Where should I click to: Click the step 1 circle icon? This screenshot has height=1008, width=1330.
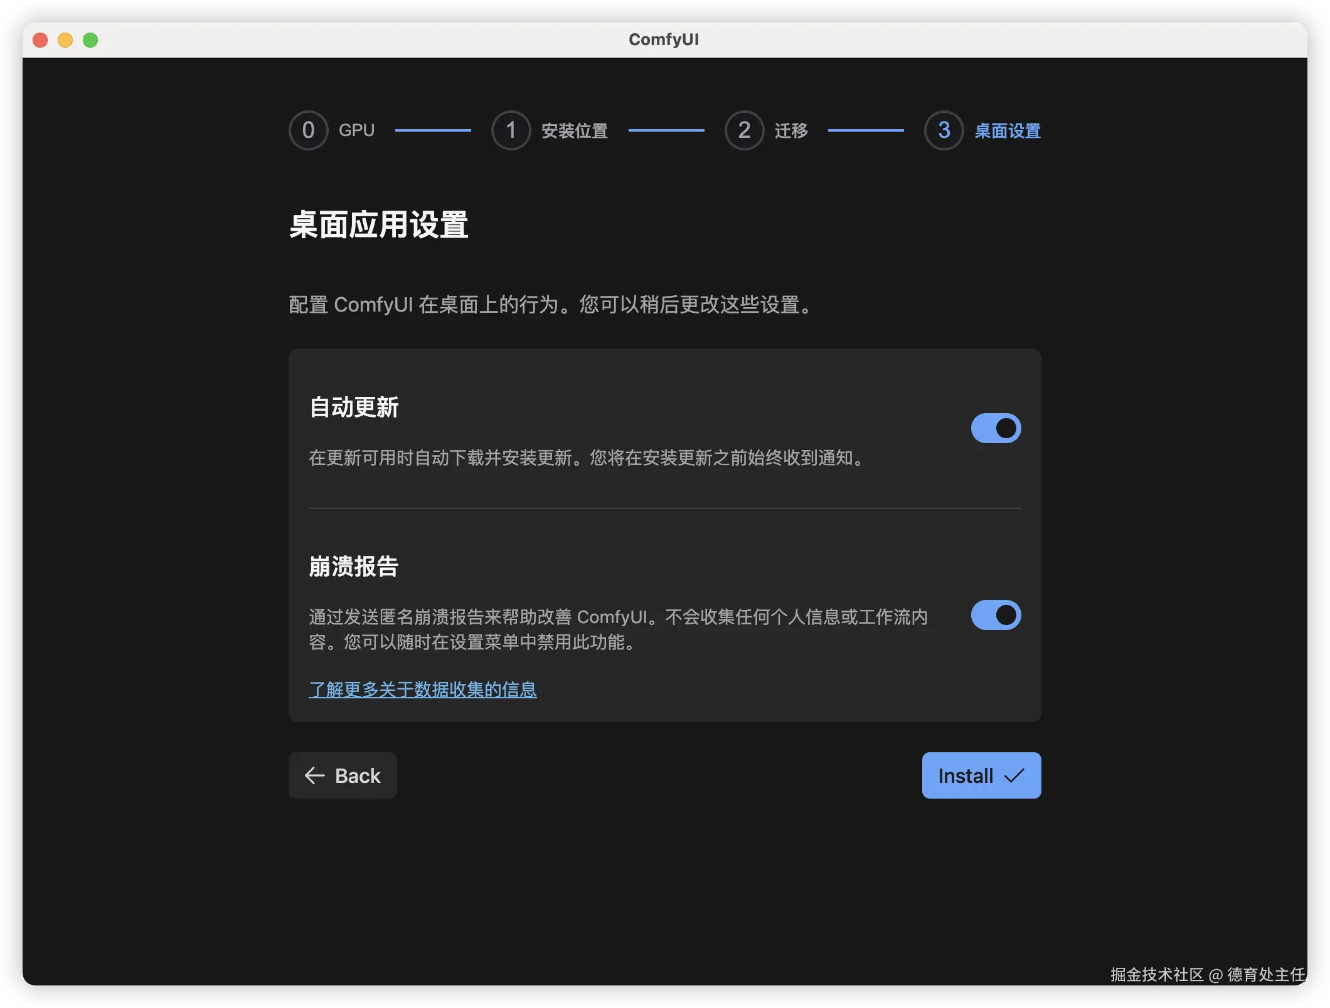(x=511, y=130)
